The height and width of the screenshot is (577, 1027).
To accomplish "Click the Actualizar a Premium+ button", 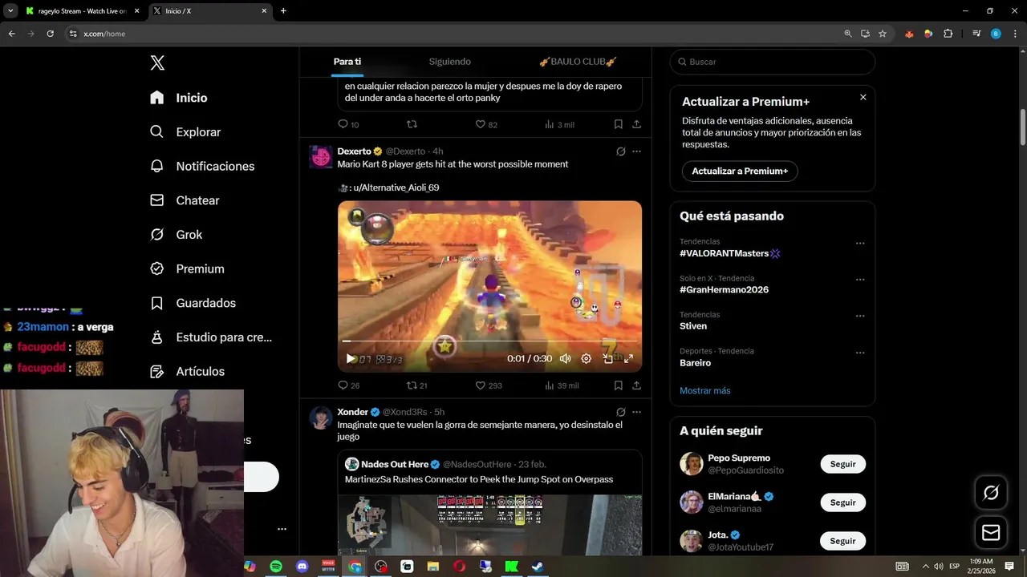I will [x=740, y=171].
